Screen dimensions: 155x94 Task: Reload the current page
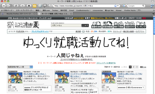tap(16, 6)
